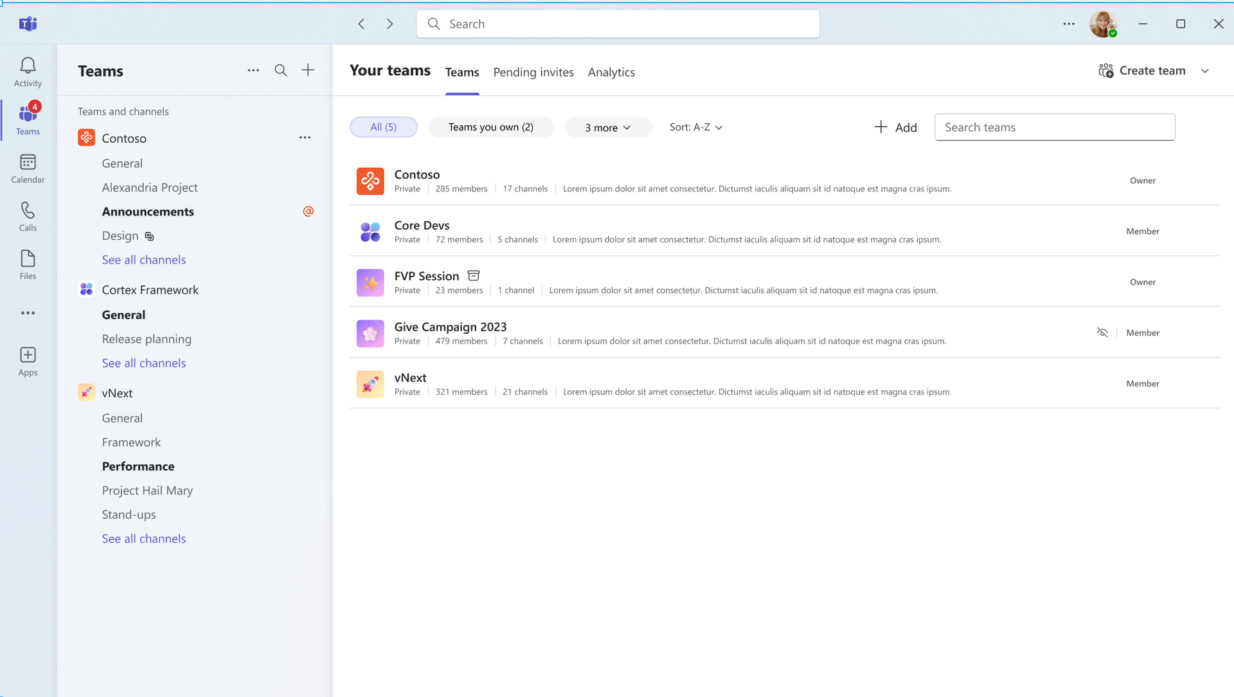The width and height of the screenshot is (1234, 697).
Task: Open the Contoso team more options ellipsis
Action: pos(305,138)
